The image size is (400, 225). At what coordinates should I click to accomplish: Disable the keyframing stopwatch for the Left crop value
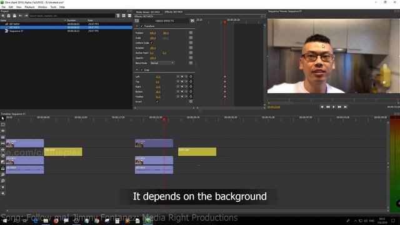[x=191, y=76]
